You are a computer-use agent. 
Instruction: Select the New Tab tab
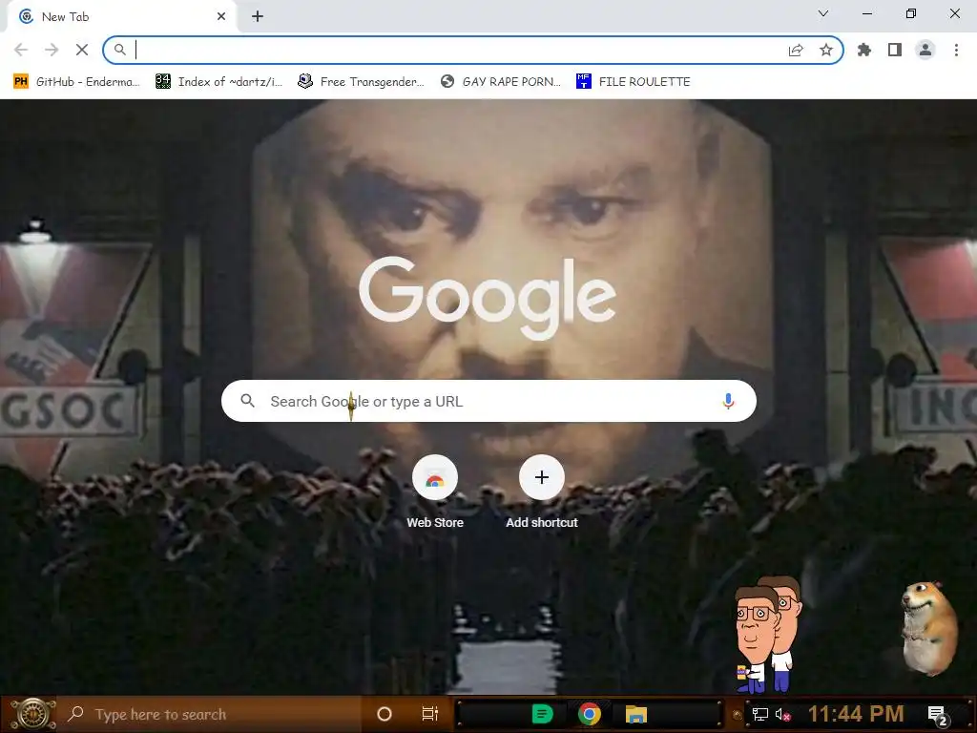(121, 16)
